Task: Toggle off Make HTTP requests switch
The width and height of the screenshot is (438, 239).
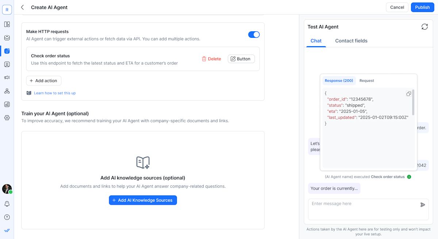Action: (x=254, y=35)
